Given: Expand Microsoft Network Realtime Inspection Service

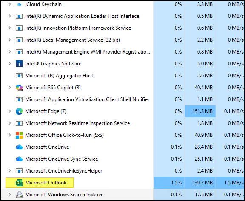Looking at the screenshot, I should (9, 123).
